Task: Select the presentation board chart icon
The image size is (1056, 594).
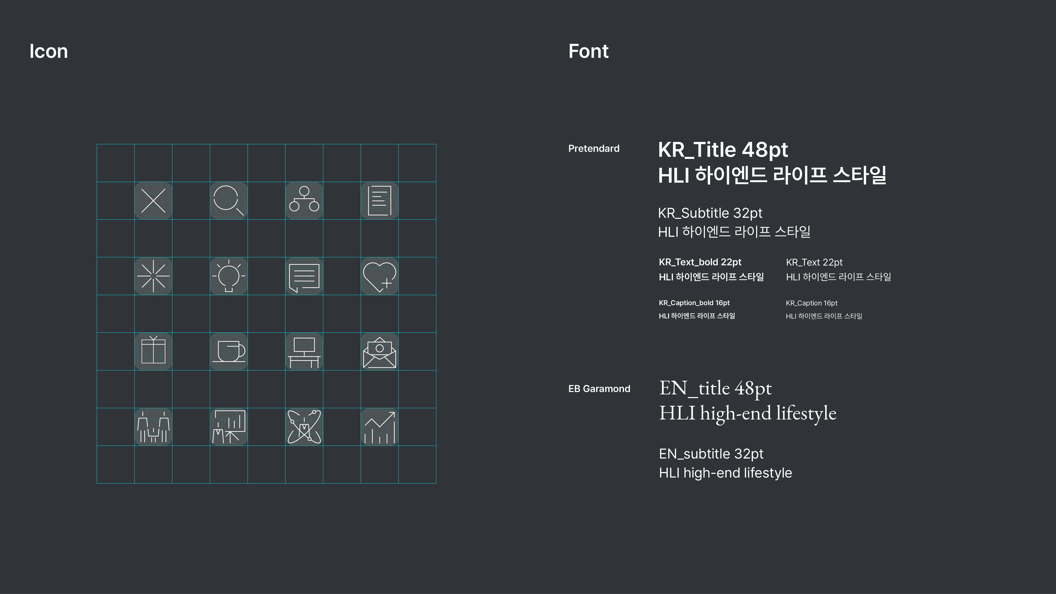Action: (228, 427)
